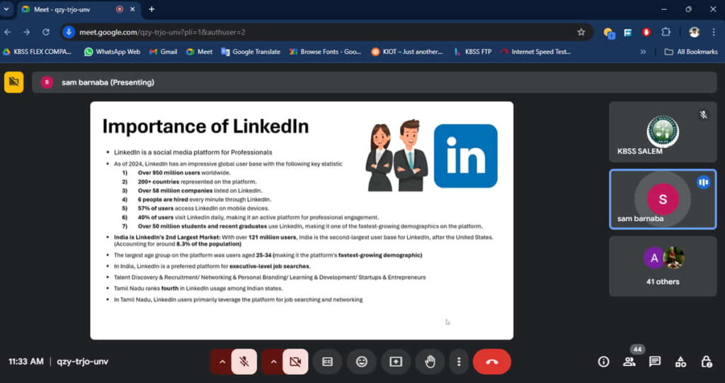Click the yellow presentation icon near presenter bar
The image size is (725, 383).
point(14,82)
